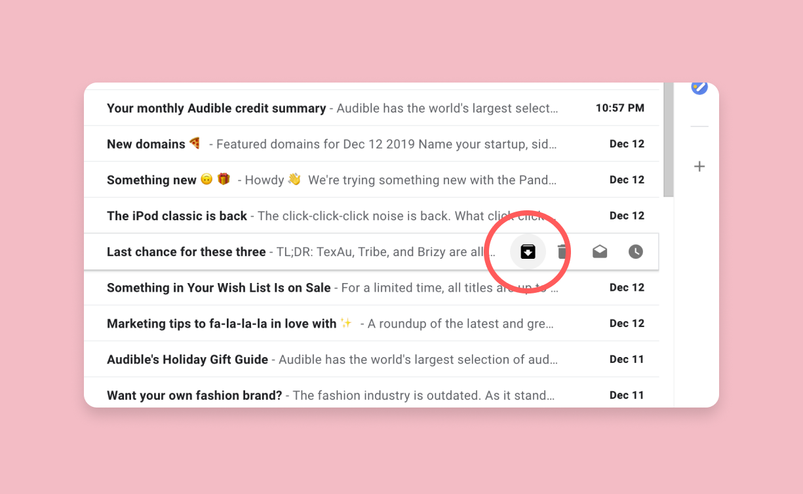Open Marketing tips to fa-la-la-la email
Viewport: 803px width, 494px height.
(372, 324)
